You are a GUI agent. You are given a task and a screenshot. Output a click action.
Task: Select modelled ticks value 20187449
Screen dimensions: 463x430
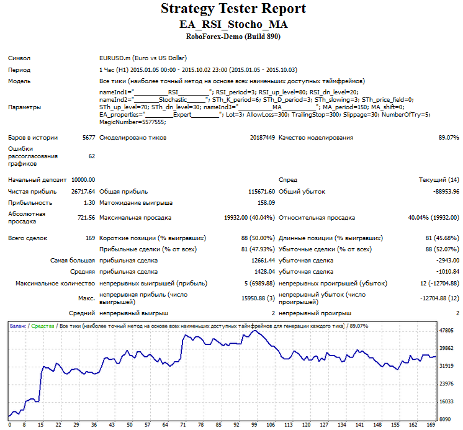tap(263, 138)
